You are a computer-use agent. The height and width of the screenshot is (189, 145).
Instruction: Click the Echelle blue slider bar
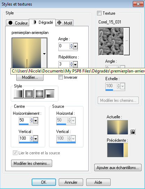click(x=109, y=90)
